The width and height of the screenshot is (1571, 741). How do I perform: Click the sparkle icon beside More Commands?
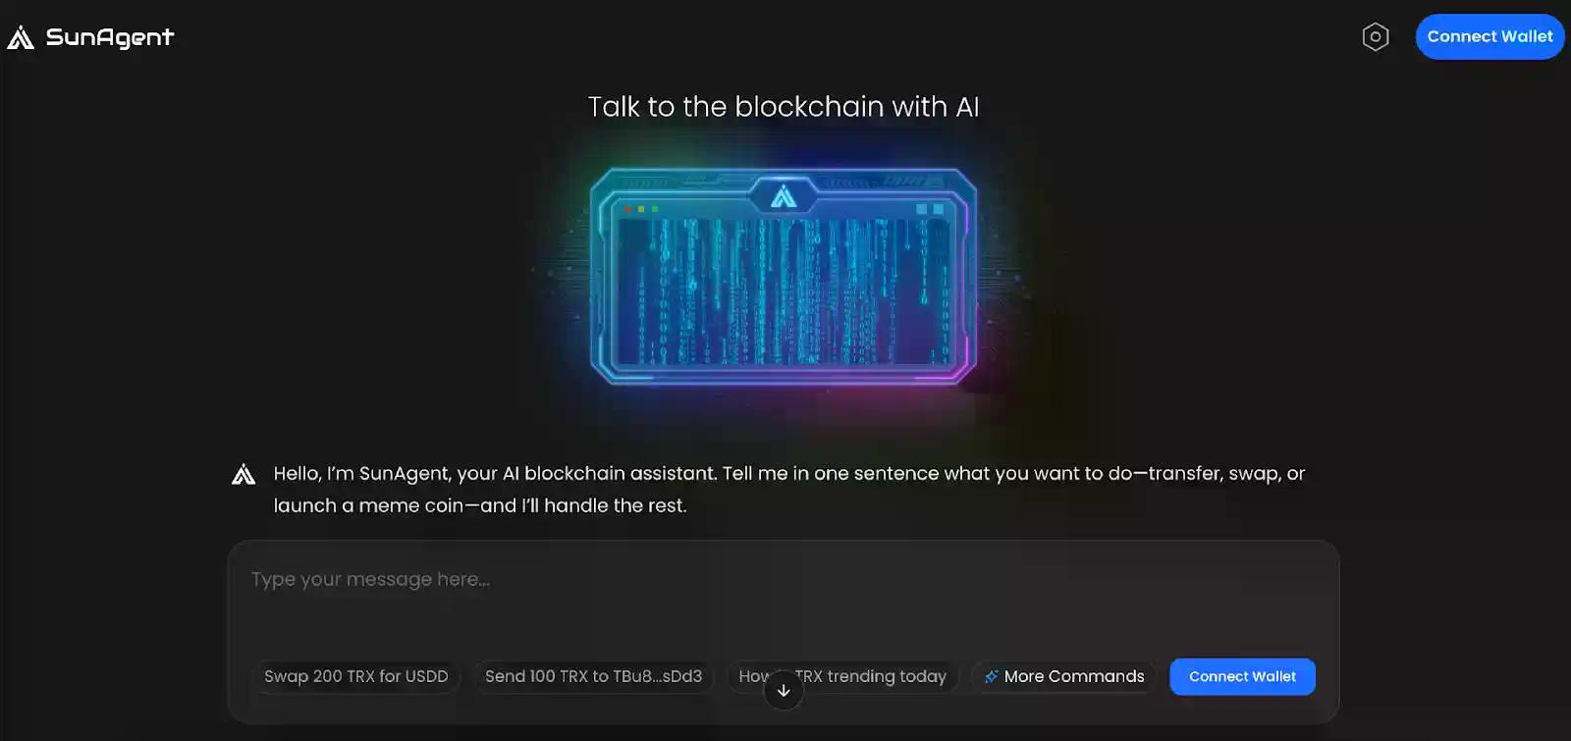click(x=991, y=676)
